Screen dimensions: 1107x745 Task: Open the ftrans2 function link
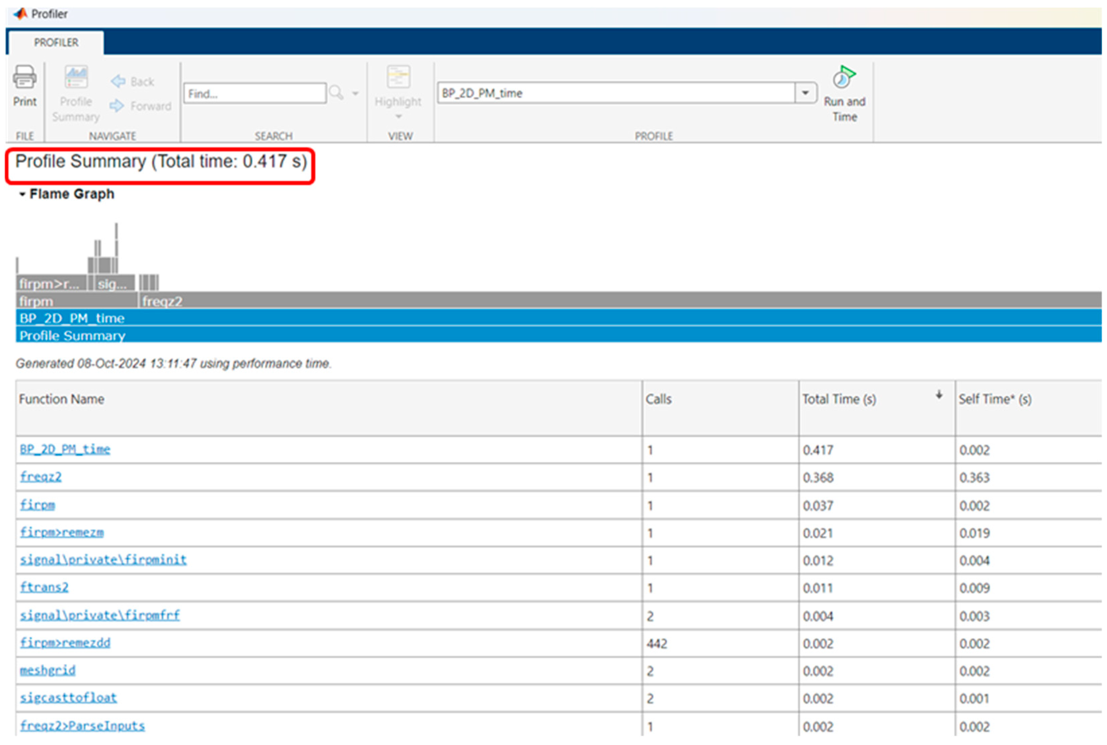click(44, 587)
